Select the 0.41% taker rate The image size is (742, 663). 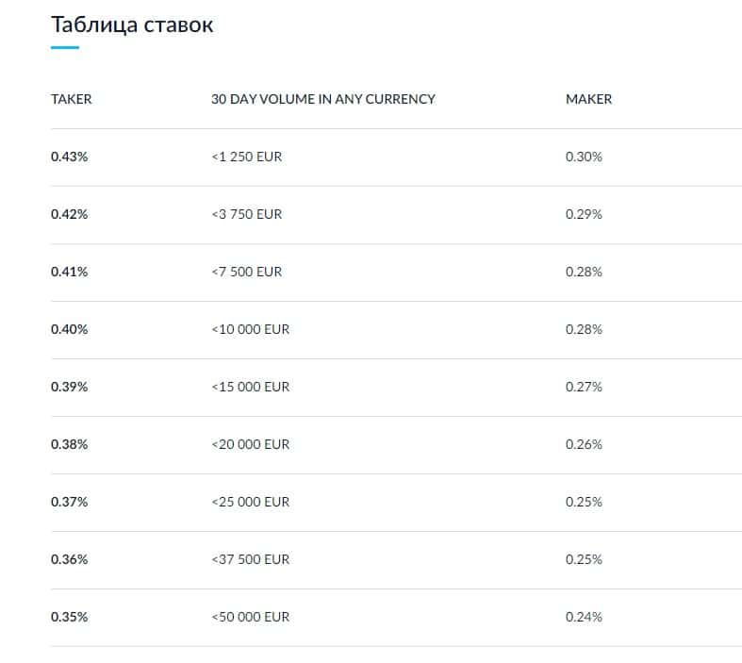[70, 272]
